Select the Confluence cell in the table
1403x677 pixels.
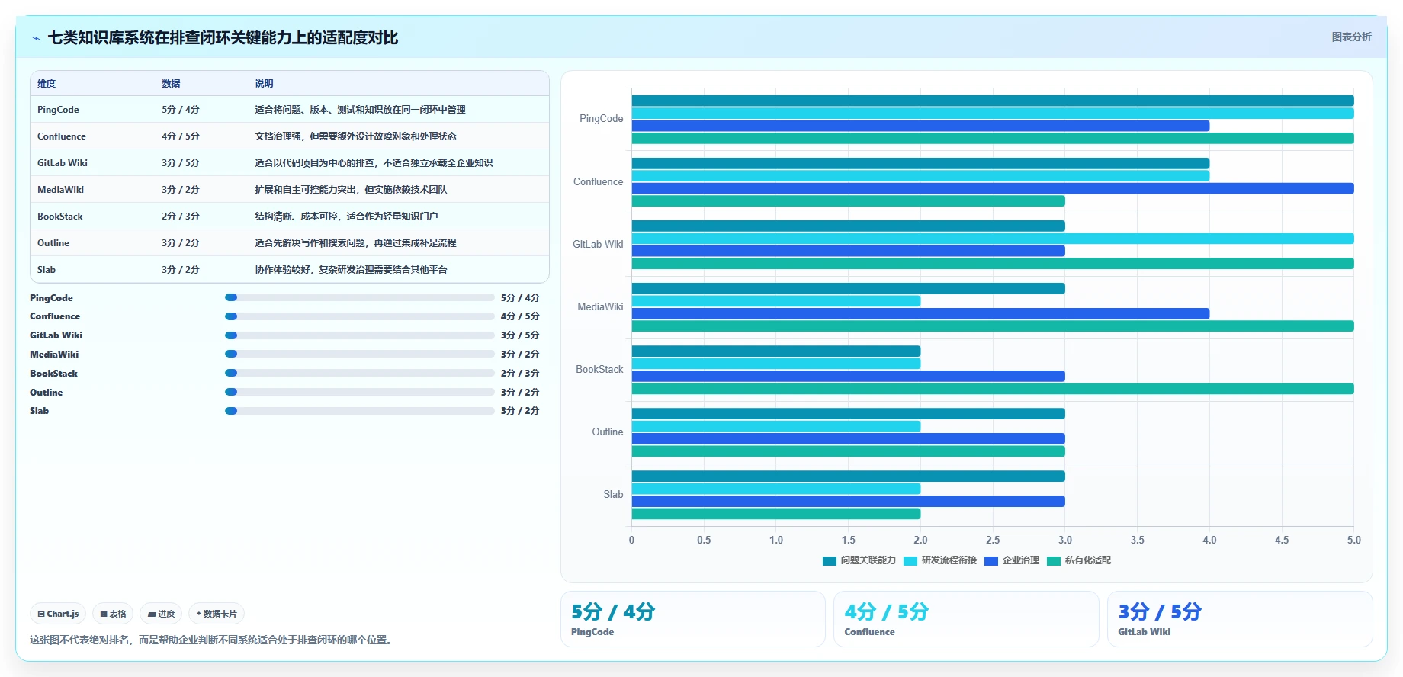(61, 136)
